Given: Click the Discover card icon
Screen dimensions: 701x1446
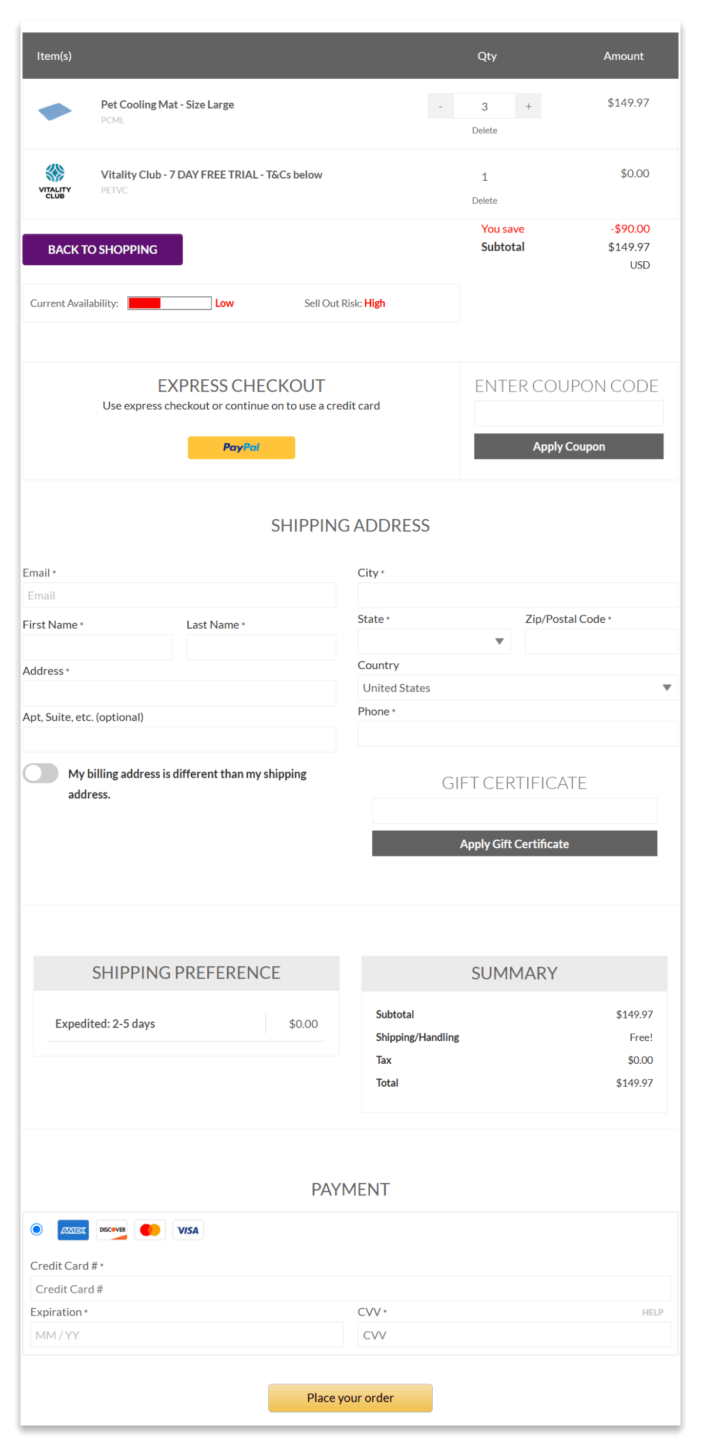Looking at the screenshot, I should point(112,1230).
